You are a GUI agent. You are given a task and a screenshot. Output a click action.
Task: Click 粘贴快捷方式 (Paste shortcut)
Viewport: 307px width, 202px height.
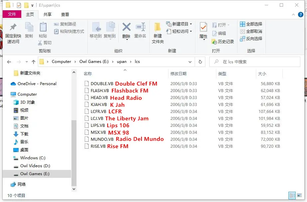pyautogui.click(x=69, y=31)
